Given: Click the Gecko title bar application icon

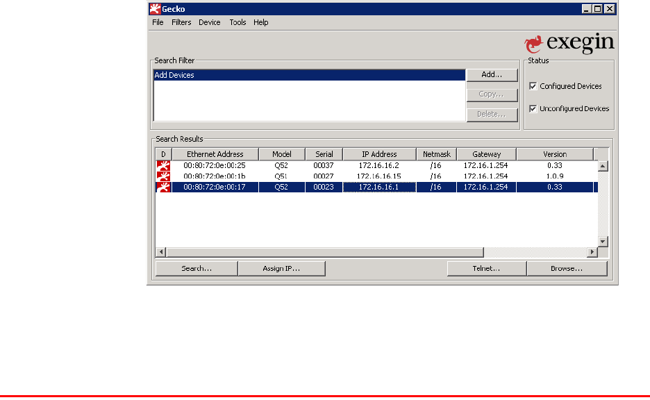Looking at the screenshot, I should 155,9.
